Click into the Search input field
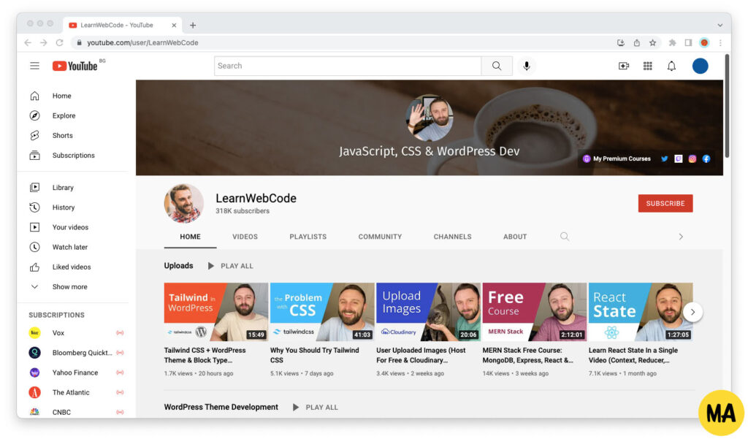The width and height of the screenshot is (748, 439). click(348, 66)
